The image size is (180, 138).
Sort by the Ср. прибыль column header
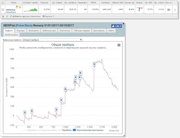[70, 3]
